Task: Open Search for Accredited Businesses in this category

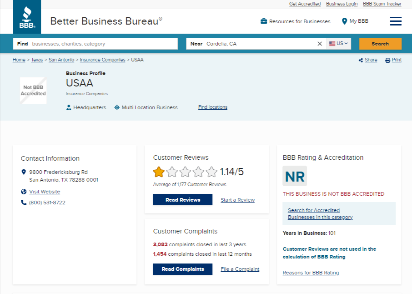Action: (x=320, y=214)
